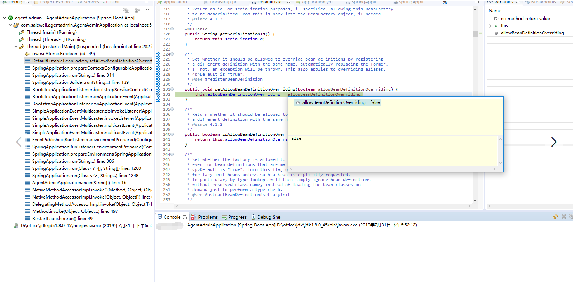
Task: Switch to the Problems tab
Action: point(205,217)
